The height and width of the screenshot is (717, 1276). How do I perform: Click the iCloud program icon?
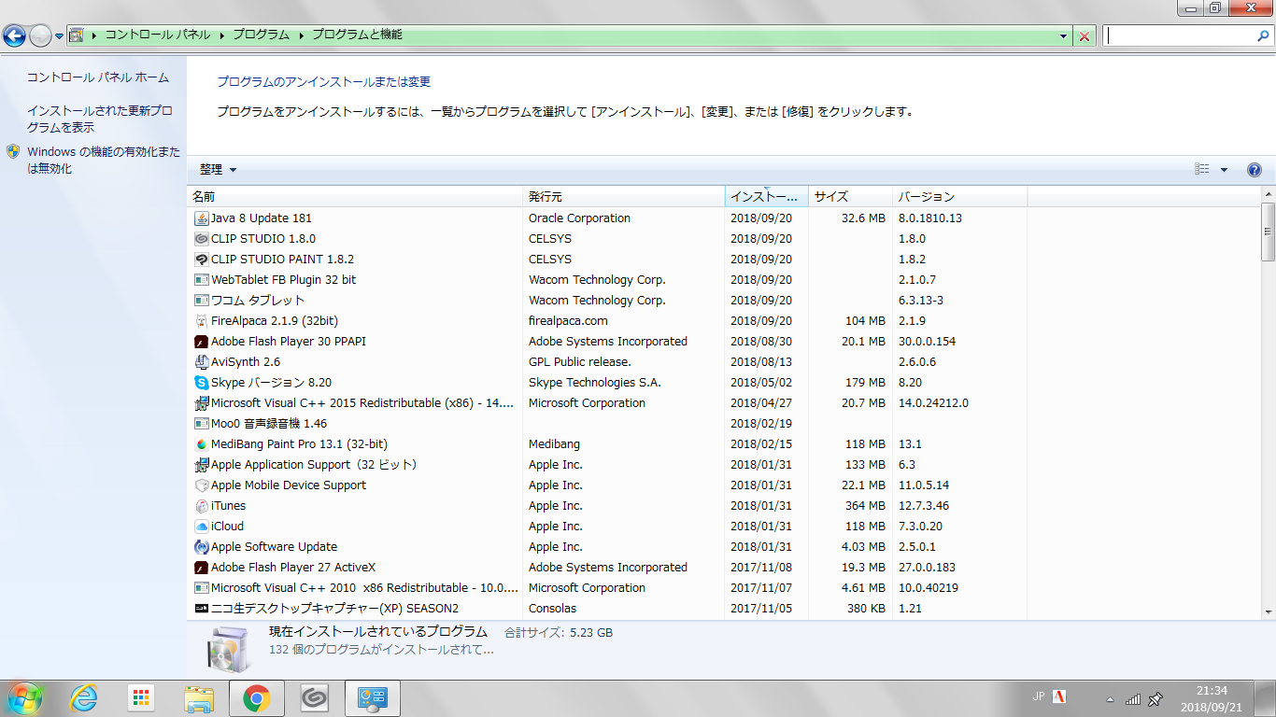pos(201,527)
